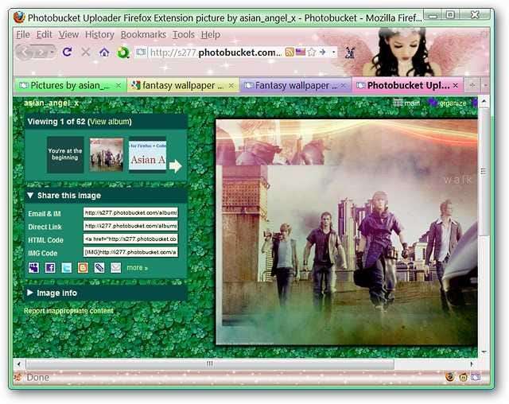
Task: Click the asian_angel_x username link
Action: point(51,103)
